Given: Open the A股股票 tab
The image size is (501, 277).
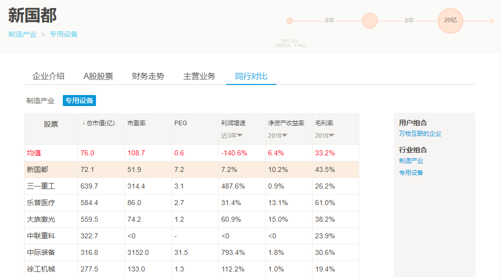Looking at the screenshot, I should click(x=98, y=76).
